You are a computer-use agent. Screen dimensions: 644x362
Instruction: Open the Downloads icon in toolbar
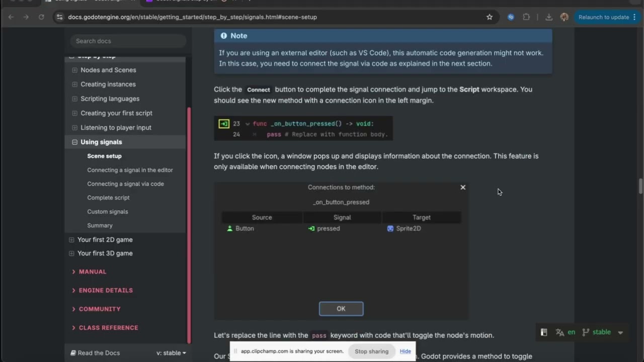tap(549, 17)
